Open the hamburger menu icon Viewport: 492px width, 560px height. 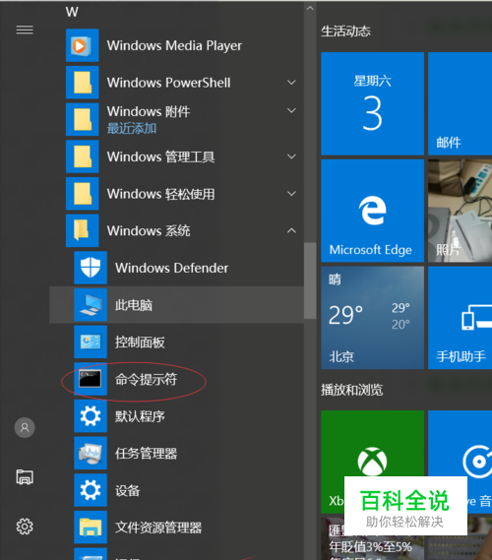tap(25, 30)
